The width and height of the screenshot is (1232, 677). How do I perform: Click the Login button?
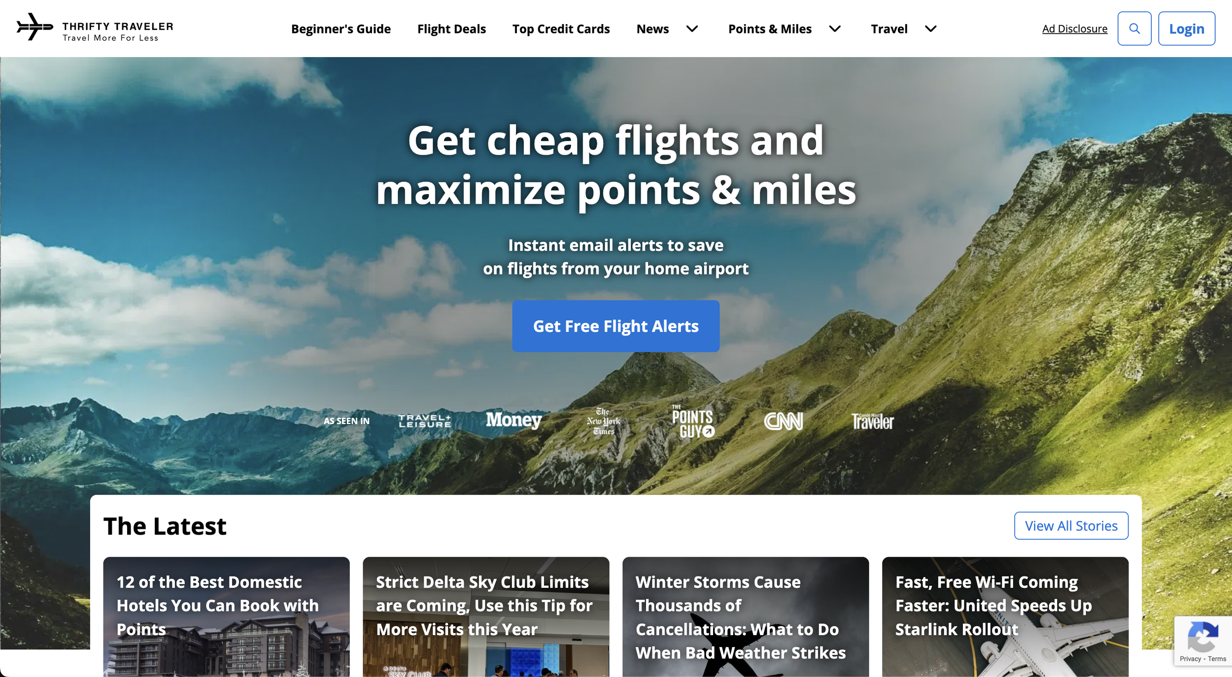(x=1186, y=29)
